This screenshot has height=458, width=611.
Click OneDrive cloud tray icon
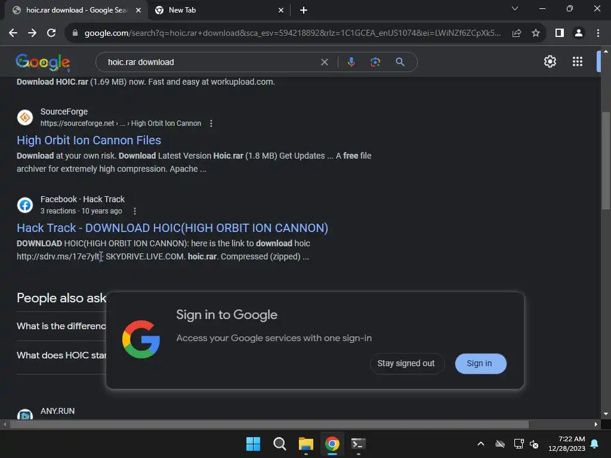coord(500,444)
